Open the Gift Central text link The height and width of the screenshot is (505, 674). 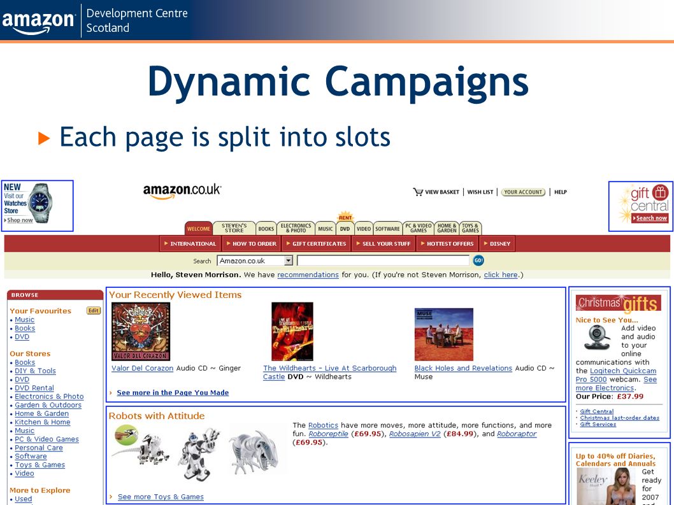tap(597, 411)
